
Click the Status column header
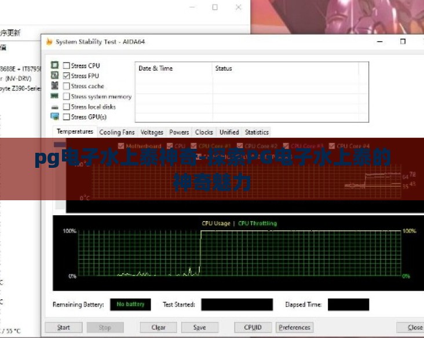pos(286,68)
